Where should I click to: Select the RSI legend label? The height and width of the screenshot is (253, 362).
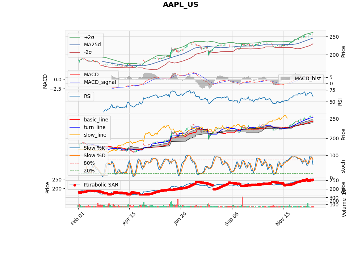[88, 96]
